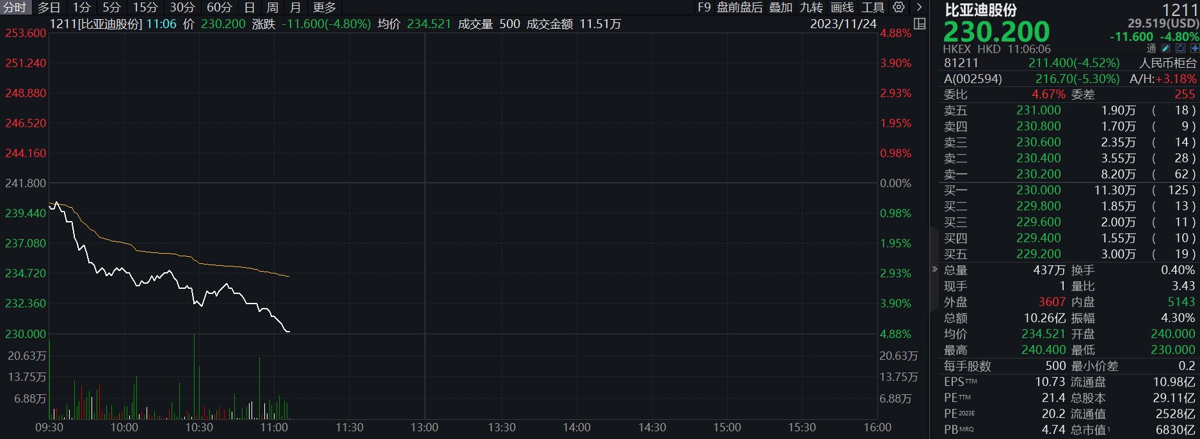Click 总市值 value 6830亿
This screenshot has height=439, width=1200.
pyautogui.click(x=1175, y=430)
